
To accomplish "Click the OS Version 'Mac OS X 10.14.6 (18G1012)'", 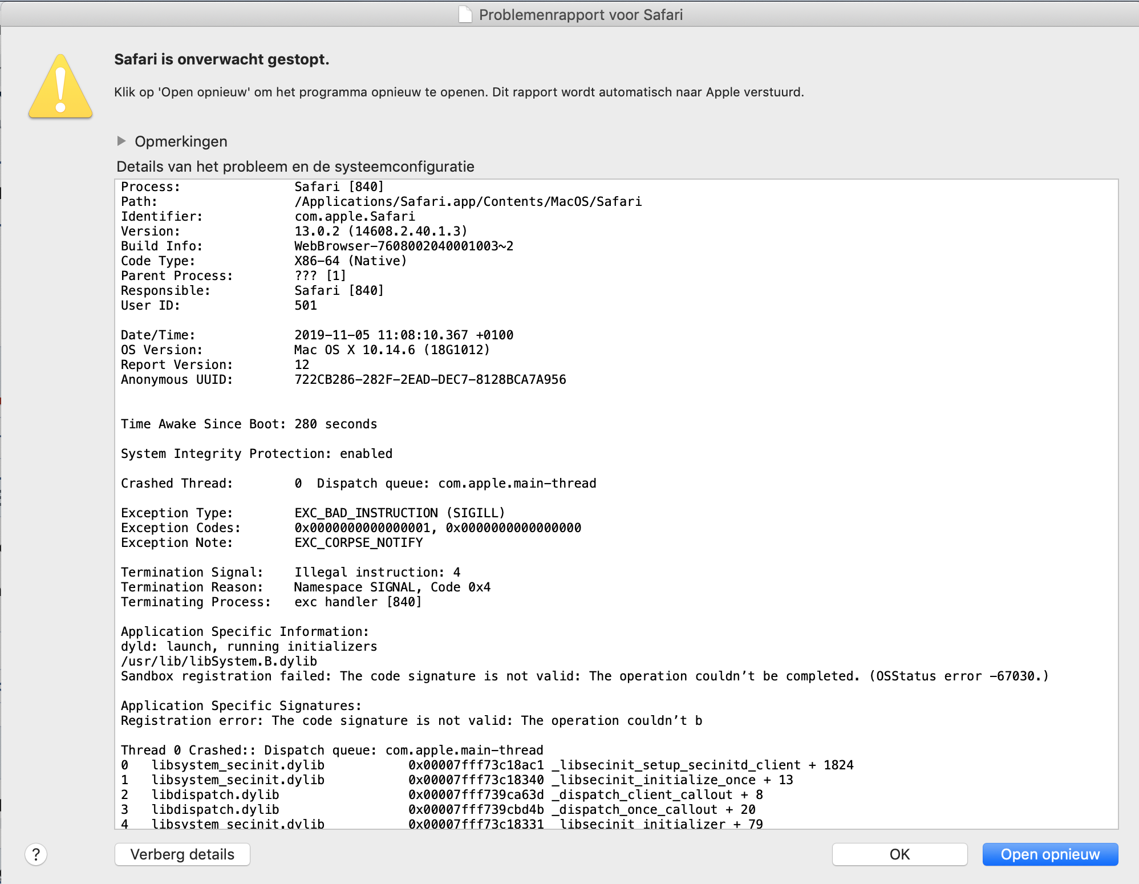I will (392, 350).
